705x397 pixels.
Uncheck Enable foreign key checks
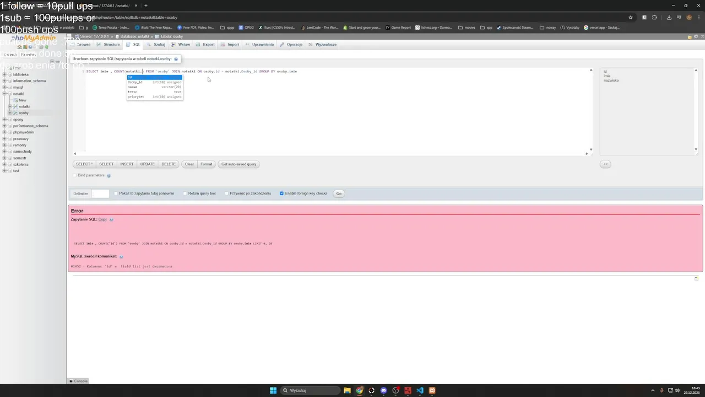click(281, 194)
